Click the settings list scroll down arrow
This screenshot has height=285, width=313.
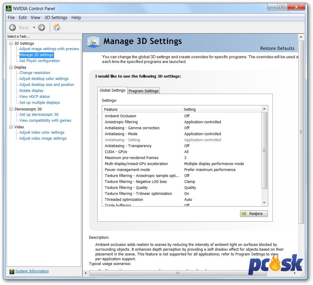(265, 203)
